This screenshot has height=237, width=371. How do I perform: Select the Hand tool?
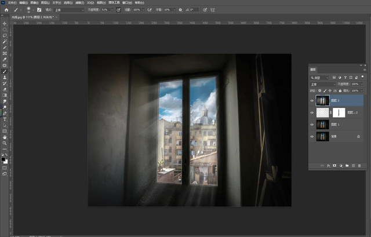pos(5,137)
